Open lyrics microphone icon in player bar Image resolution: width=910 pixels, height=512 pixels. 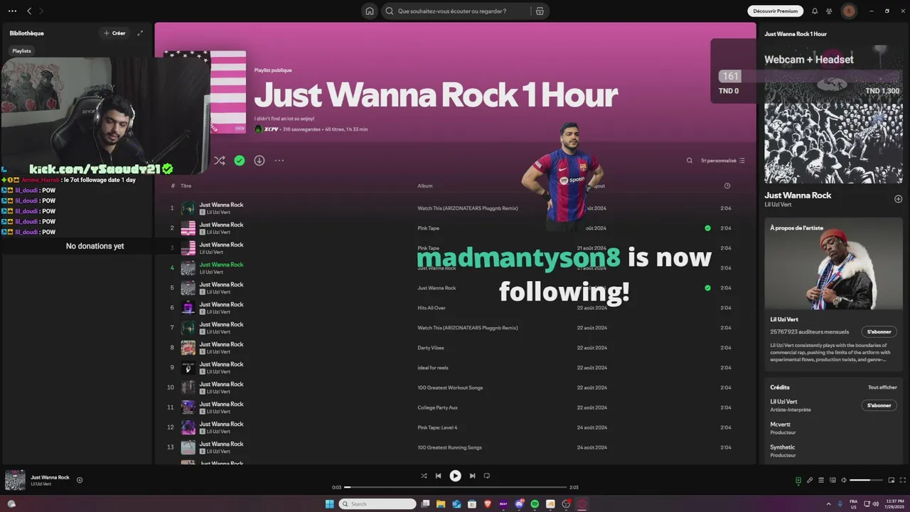pos(810,480)
